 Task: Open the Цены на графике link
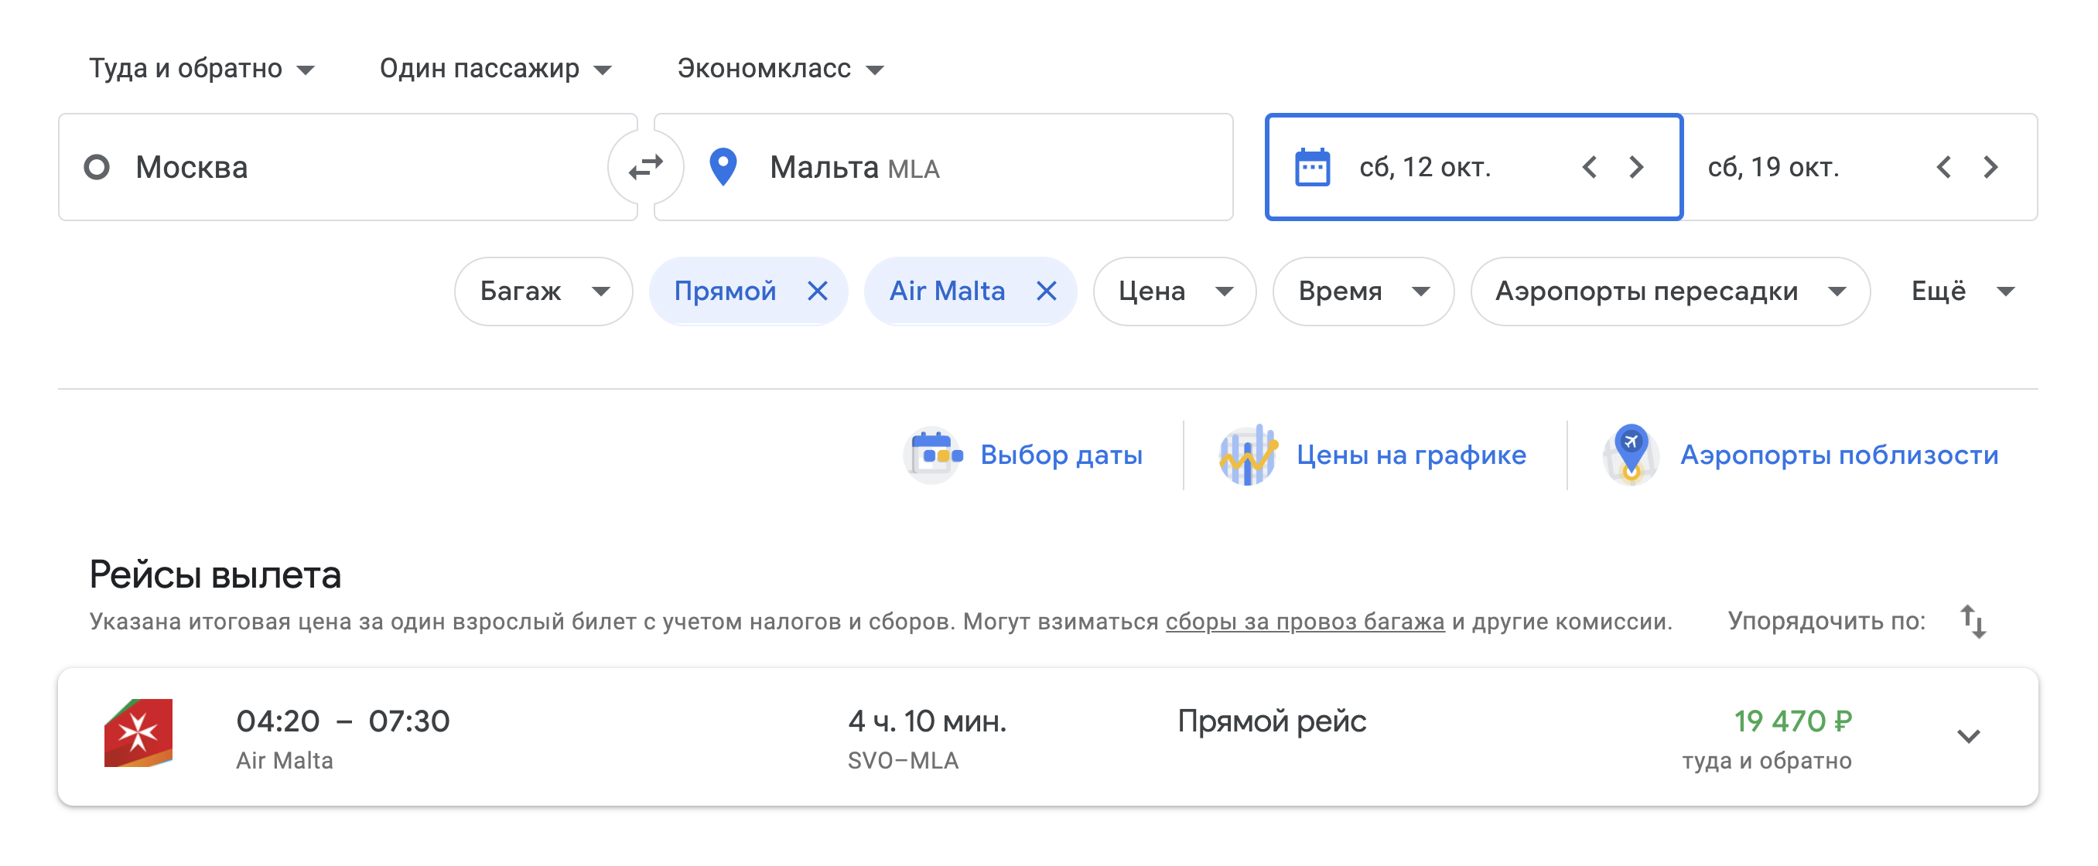point(1410,455)
